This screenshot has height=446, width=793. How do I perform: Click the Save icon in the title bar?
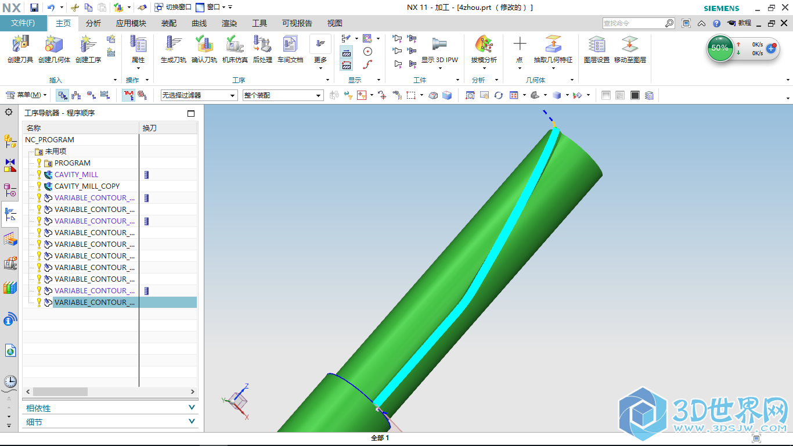point(34,8)
